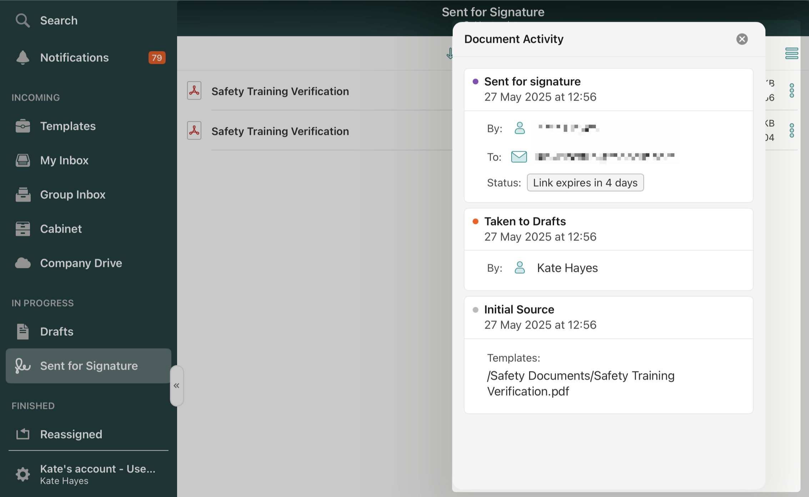Toggle list view icon at top right
This screenshot has width=809, height=497.
[792, 54]
